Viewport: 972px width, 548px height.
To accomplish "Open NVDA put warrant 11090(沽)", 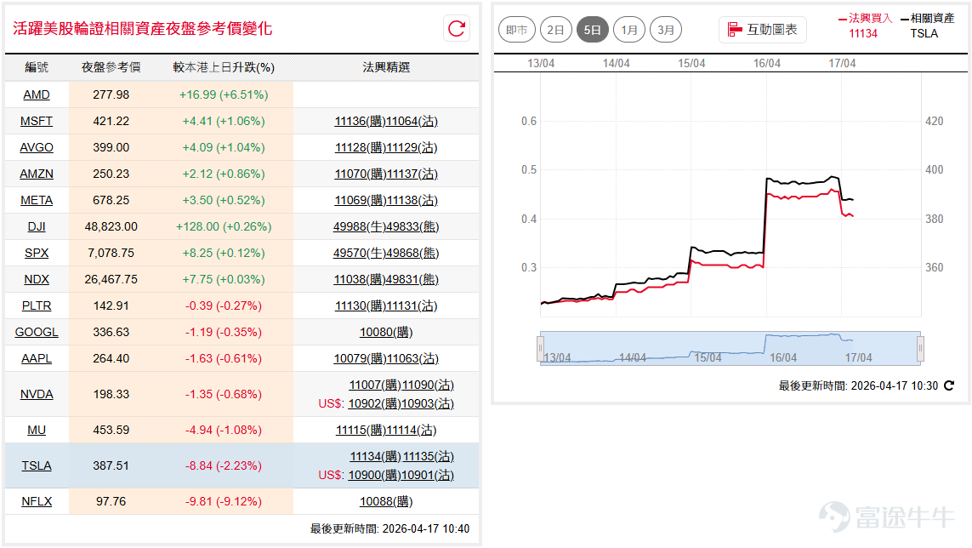I will click(429, 385).
